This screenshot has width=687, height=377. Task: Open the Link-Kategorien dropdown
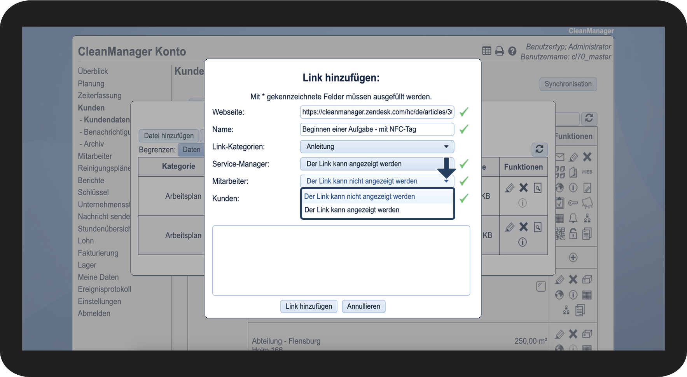point(377,146)
